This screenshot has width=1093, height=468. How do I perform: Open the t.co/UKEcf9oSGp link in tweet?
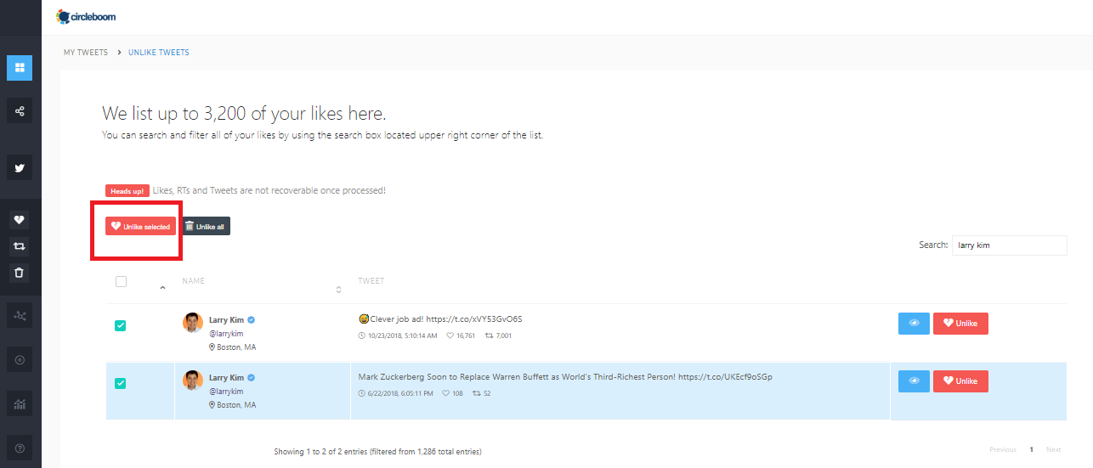[x=725, y=377]
